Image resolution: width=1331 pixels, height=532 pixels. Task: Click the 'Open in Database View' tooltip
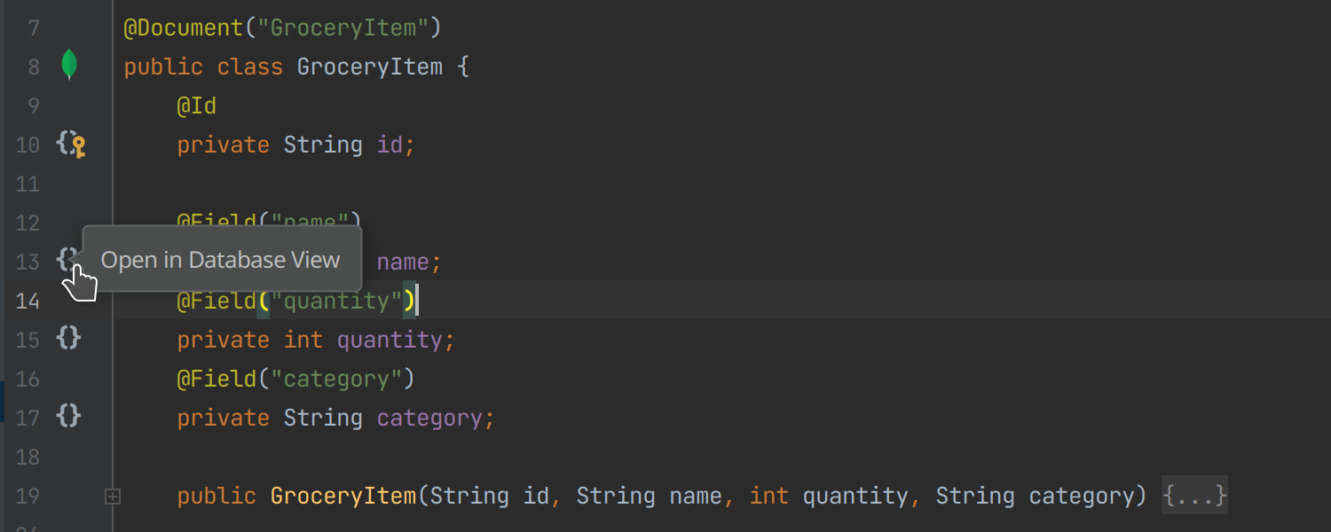pos(222,260)
